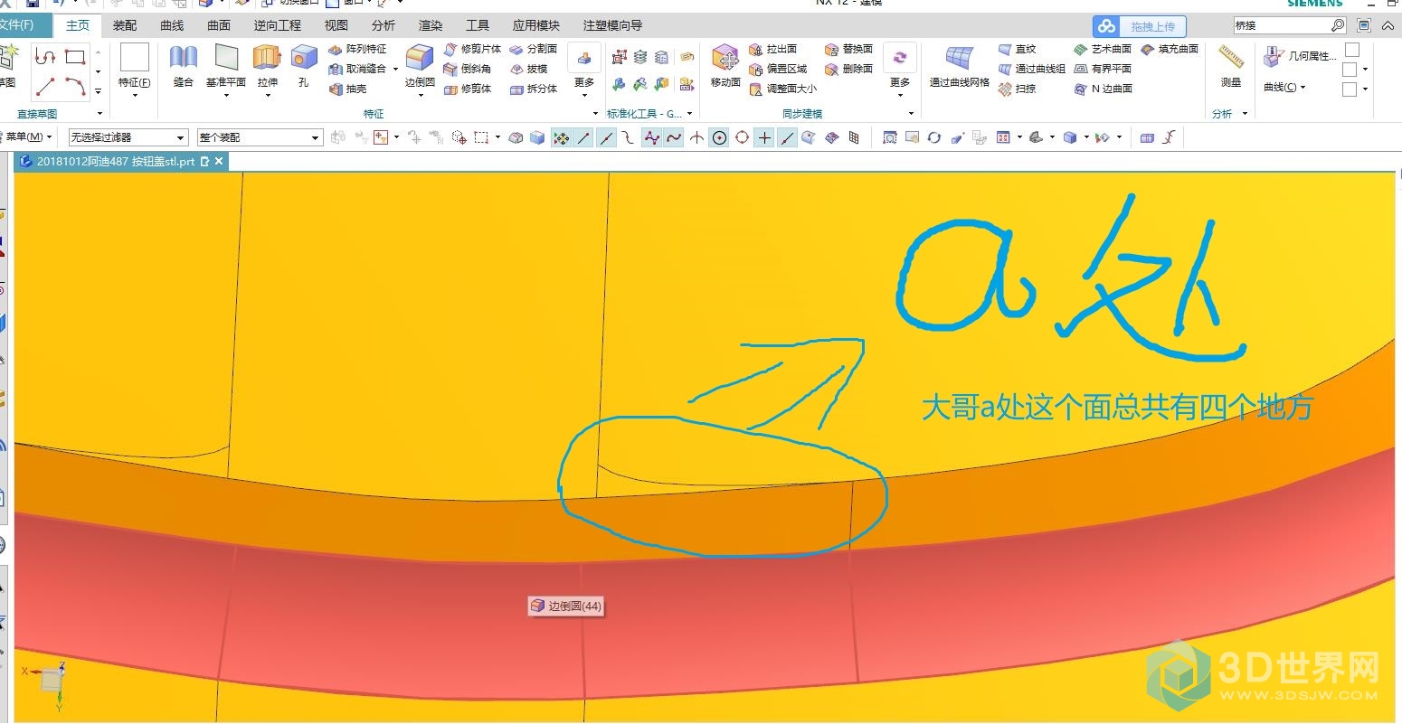Open the 测量 measure tool
The width and height of the screenshot is (1402, 724).
click(x=1231, y=66)
